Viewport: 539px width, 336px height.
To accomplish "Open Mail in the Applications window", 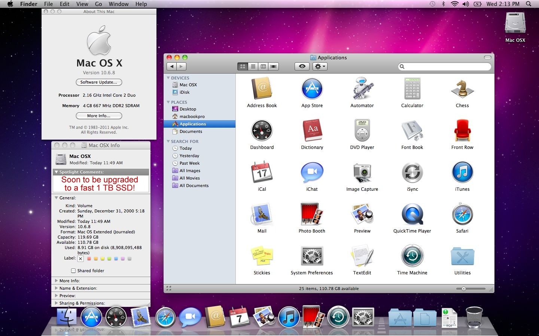I will pyautogui.click(x=262, y=214).
